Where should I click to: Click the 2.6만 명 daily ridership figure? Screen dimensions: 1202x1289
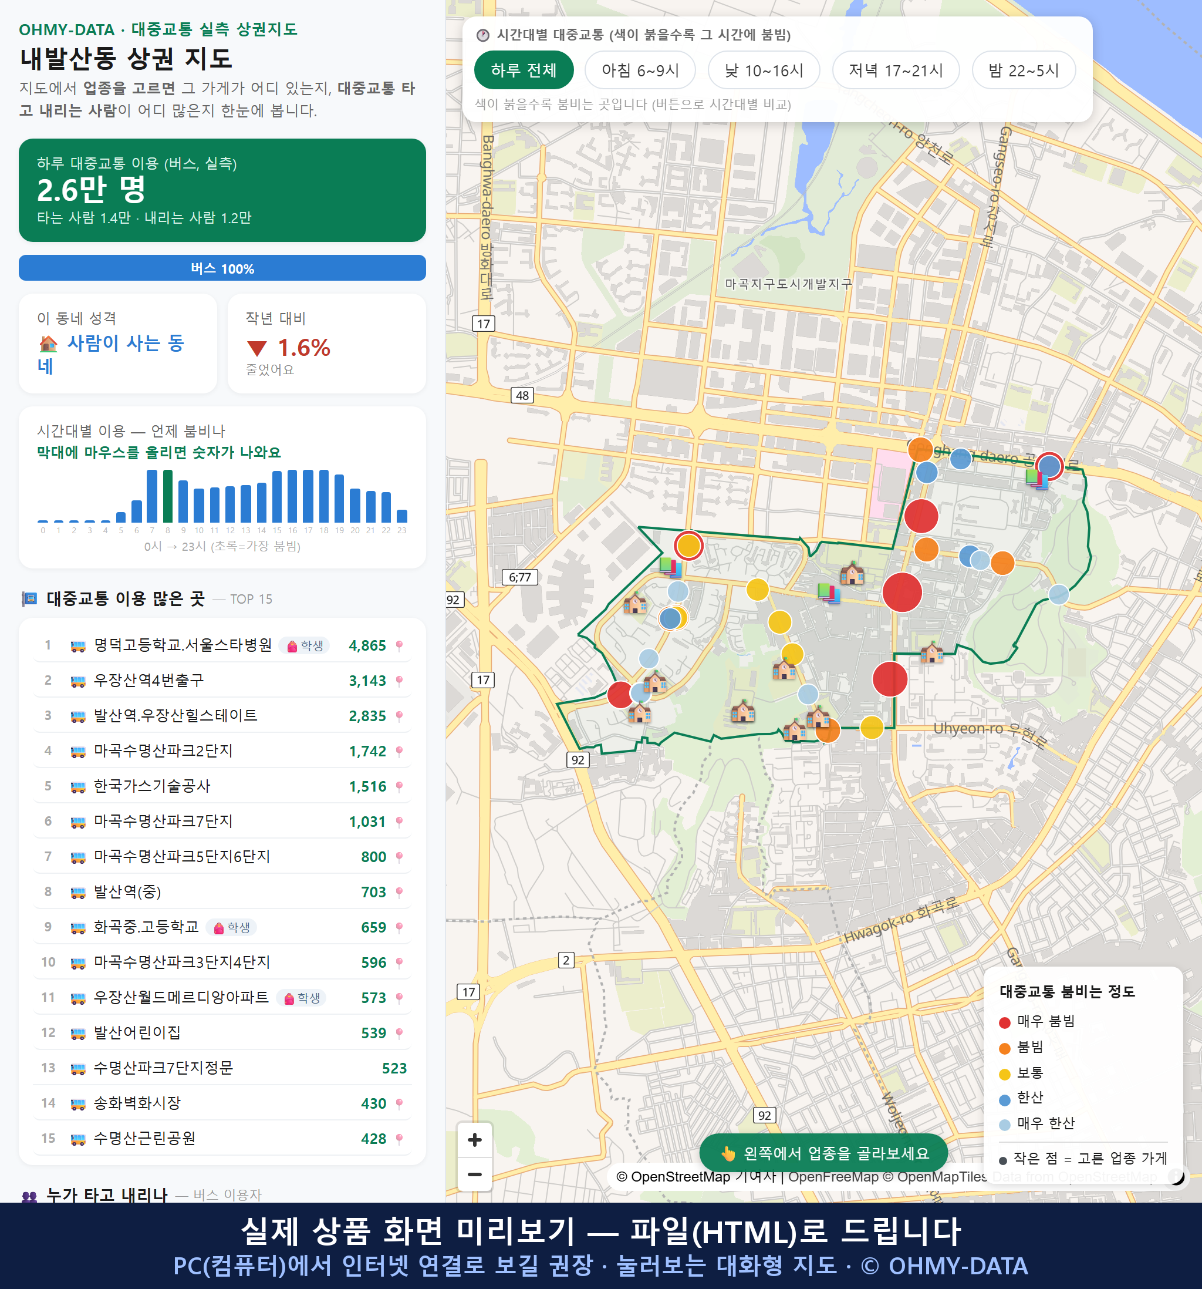tap(92, 190)
